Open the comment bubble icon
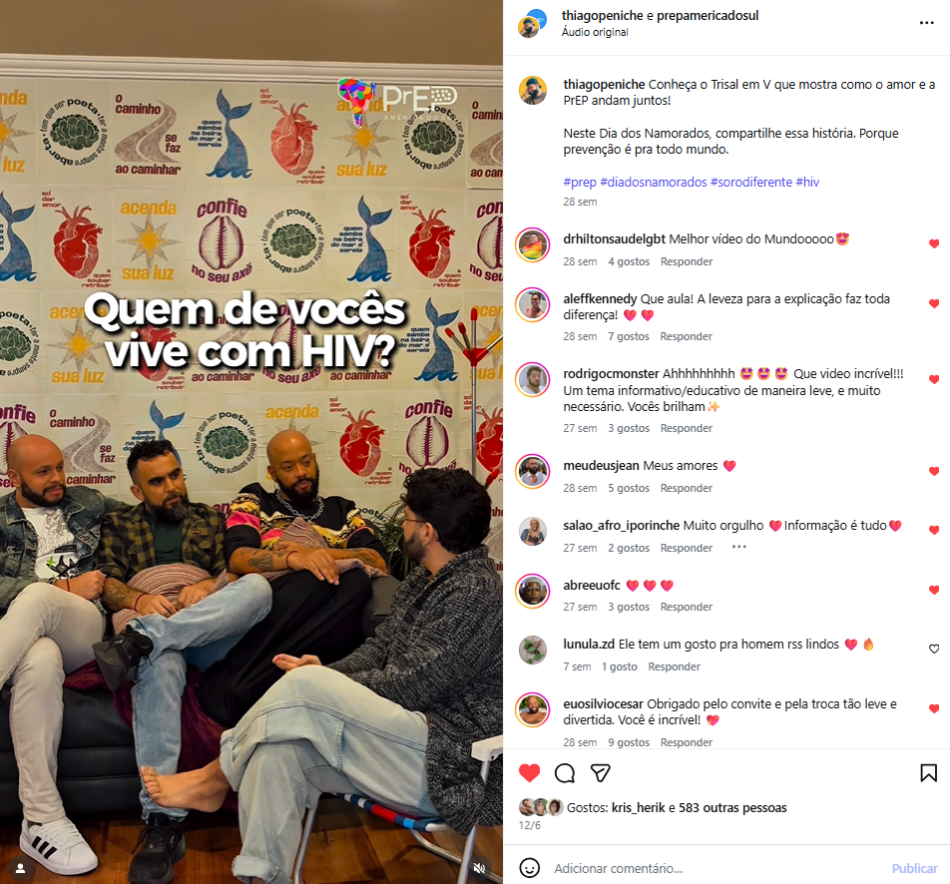Screen dimensions: 950x884 565,772
